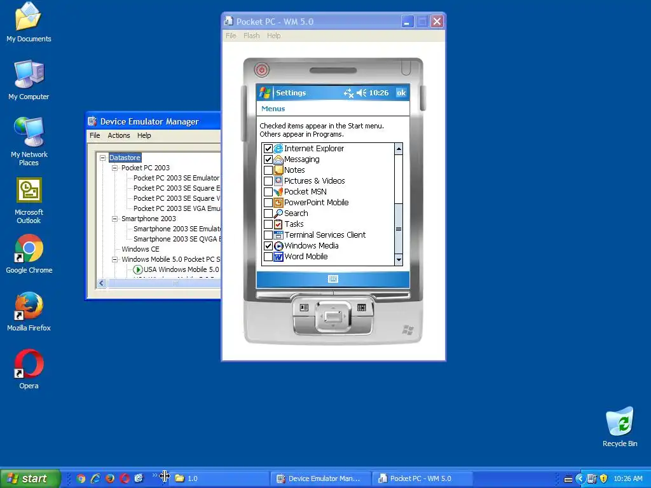Open Recycle Bin on desktop

(x=619, y=426)
